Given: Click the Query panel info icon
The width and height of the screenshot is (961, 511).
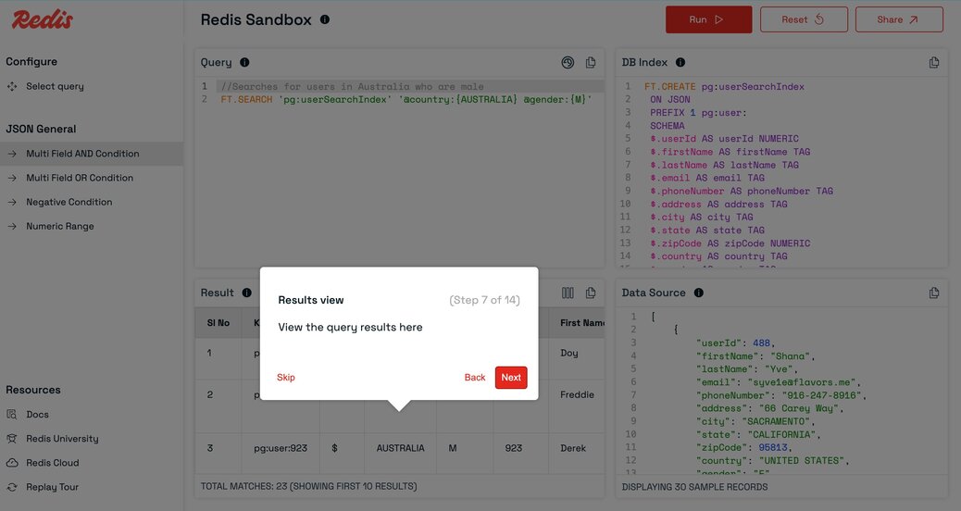Looking at the screenshot, I should pos(244,63).
